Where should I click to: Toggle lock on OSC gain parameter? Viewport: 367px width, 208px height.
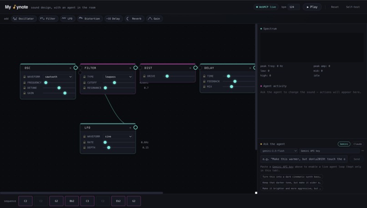pyautogui.click(x=24, y=93)
